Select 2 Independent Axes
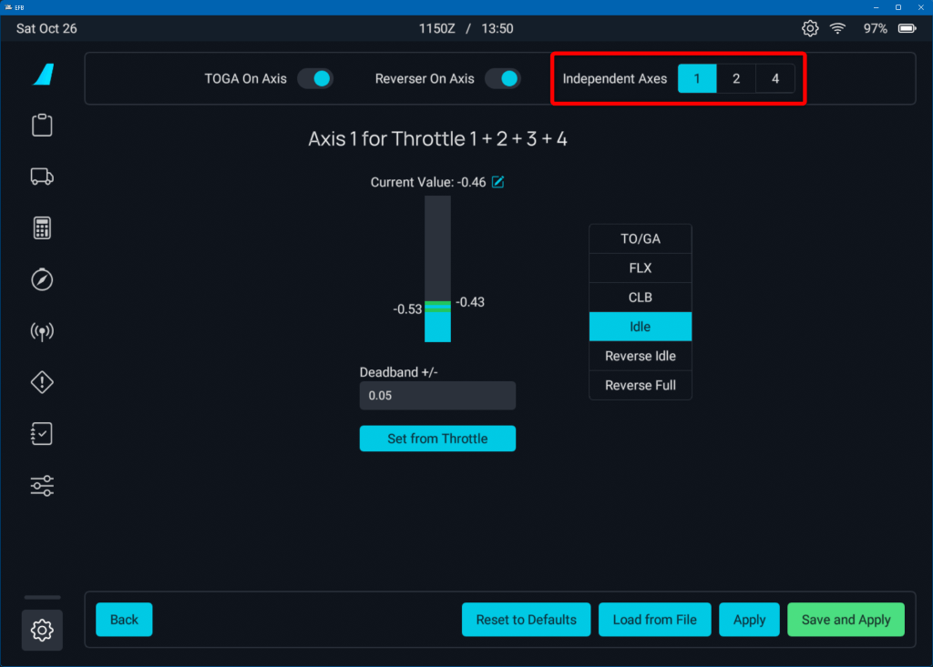 (736, 79)
